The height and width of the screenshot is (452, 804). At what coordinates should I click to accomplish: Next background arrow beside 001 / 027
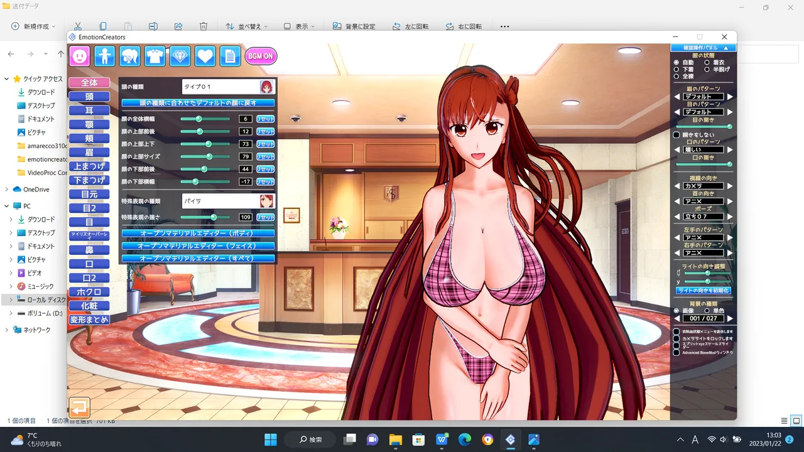[x=730, y=319]
